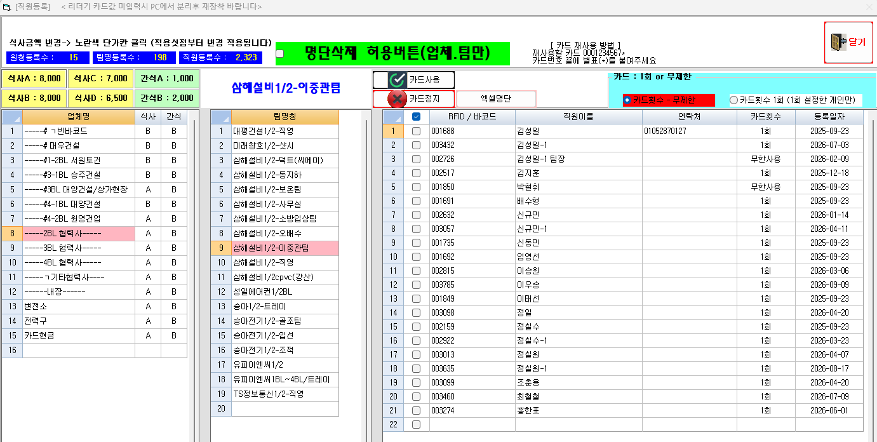Viewport: 877px width, 442px height.
Task: Click the 등록일자 column header
Action: click(830, 117)
